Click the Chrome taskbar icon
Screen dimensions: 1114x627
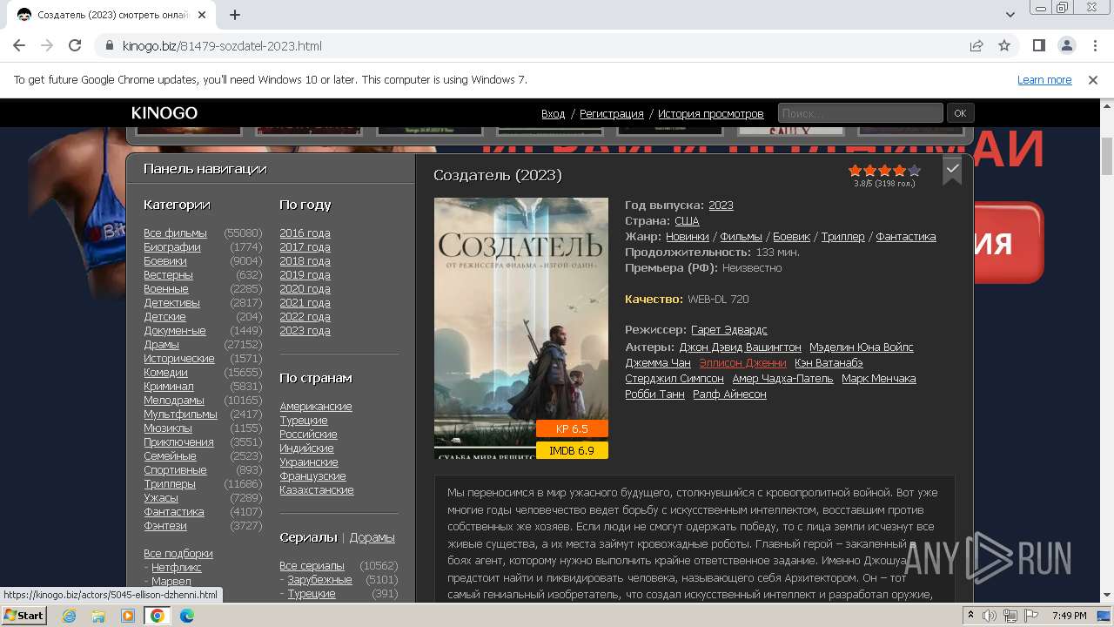click(x=158, y=616)
